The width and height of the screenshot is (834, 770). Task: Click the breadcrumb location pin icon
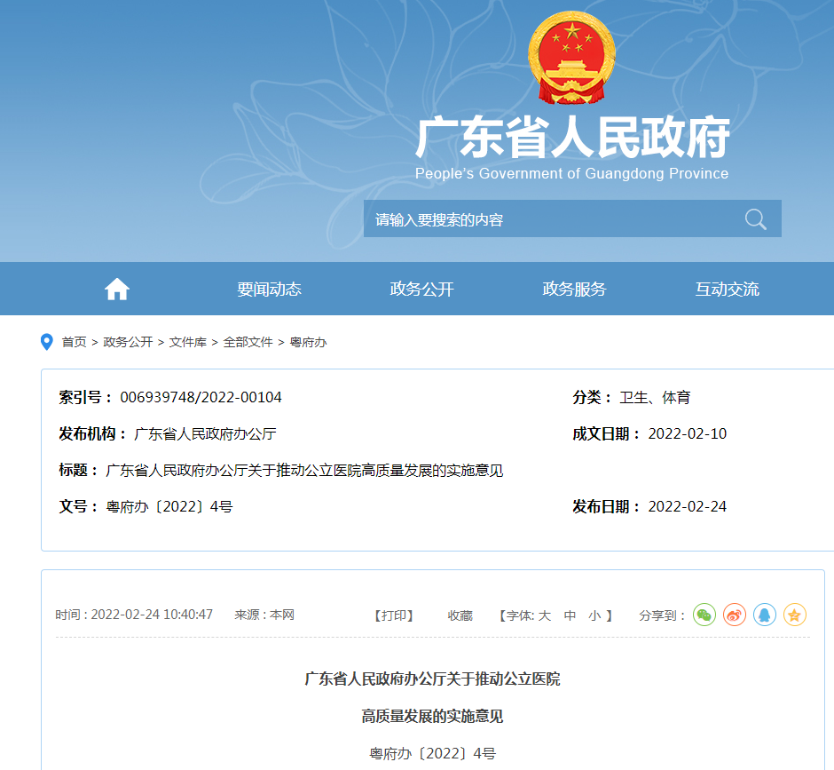[x=47, y=342]
